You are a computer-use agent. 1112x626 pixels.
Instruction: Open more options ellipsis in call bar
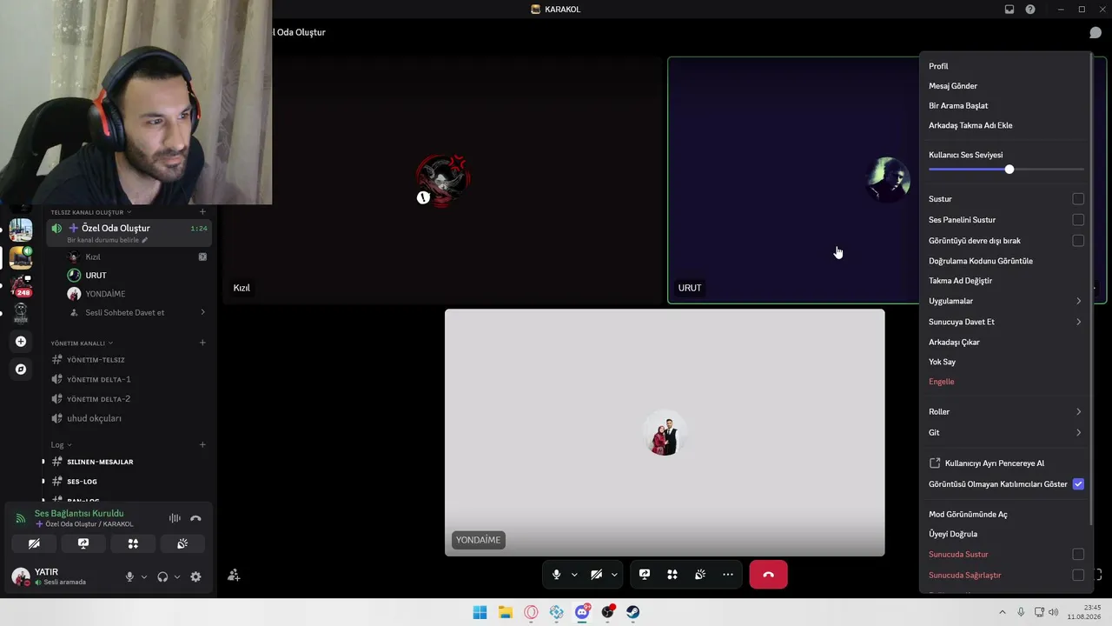[x=728, y=575]
